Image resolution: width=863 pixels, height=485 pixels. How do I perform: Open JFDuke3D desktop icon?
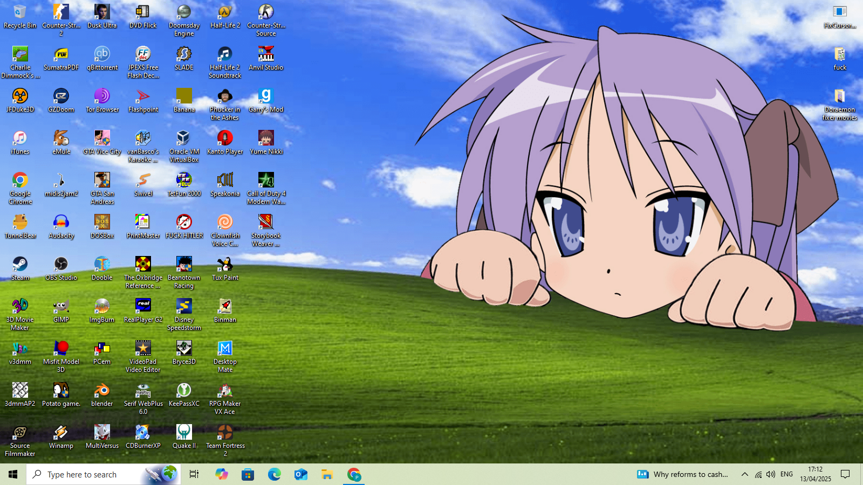click(20, 100)
